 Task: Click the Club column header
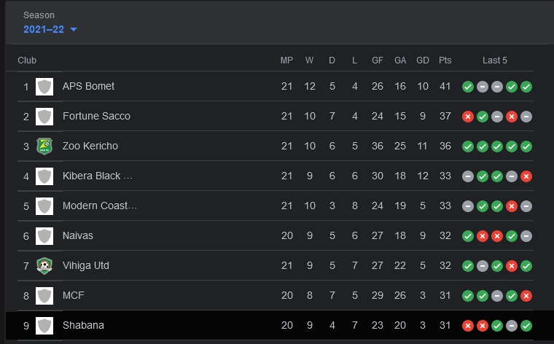click(27, 60)
